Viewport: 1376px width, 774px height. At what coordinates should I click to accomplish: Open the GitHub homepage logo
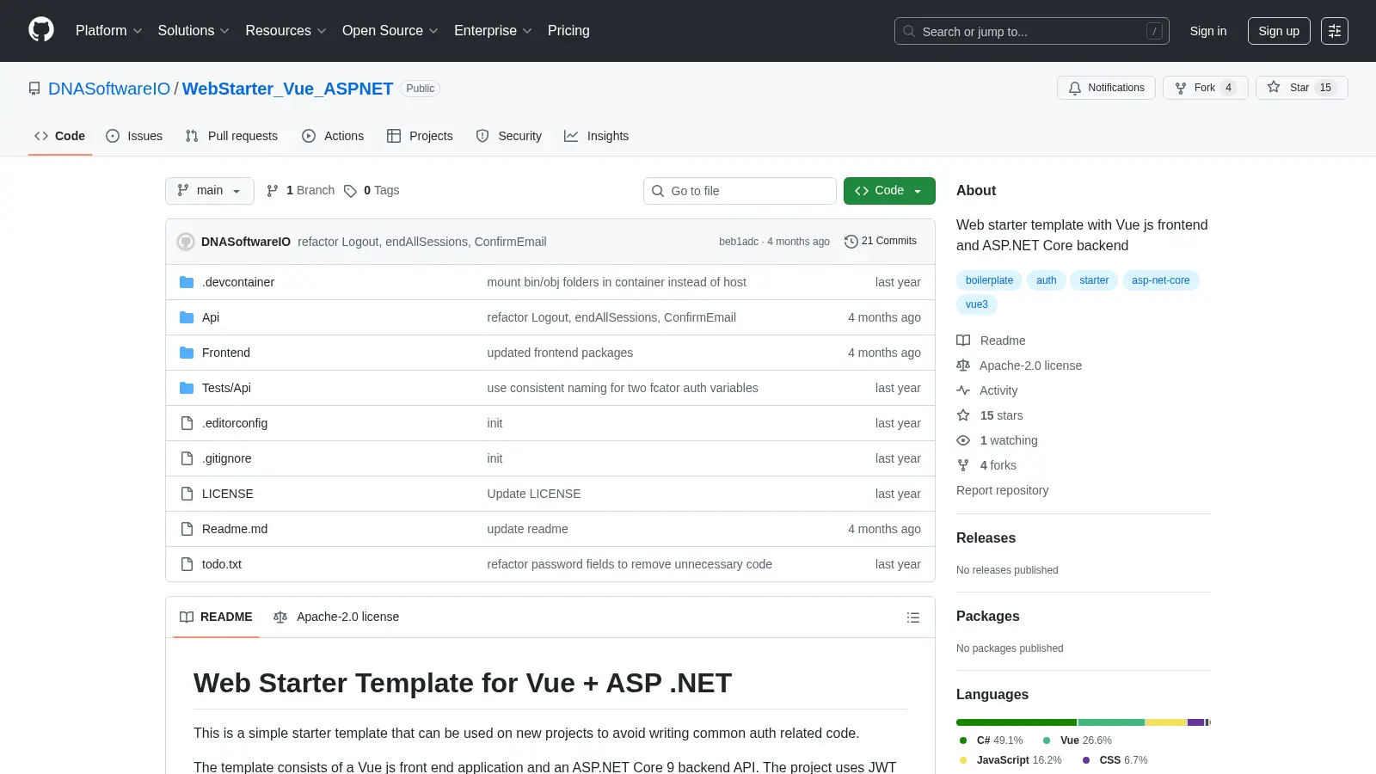click(x=41, y=30)
